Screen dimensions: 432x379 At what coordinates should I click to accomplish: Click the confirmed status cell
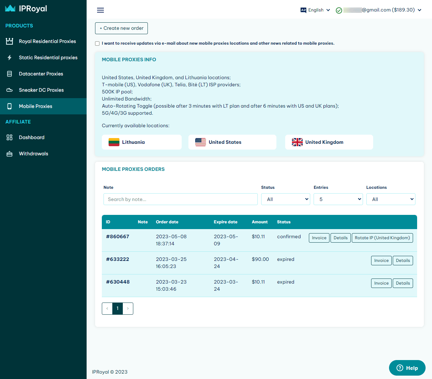coord(289,237)
